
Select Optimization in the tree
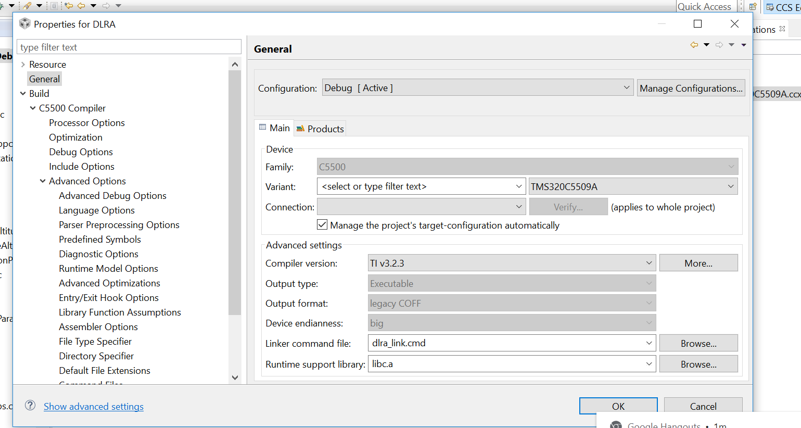pyautogui.click(x=75, y=137)
